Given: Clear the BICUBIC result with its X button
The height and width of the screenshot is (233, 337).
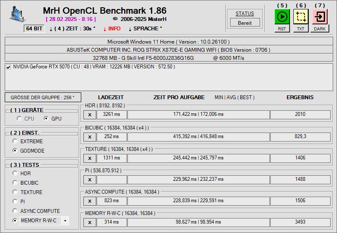Looking at the screenshot, I should point(90,137).
